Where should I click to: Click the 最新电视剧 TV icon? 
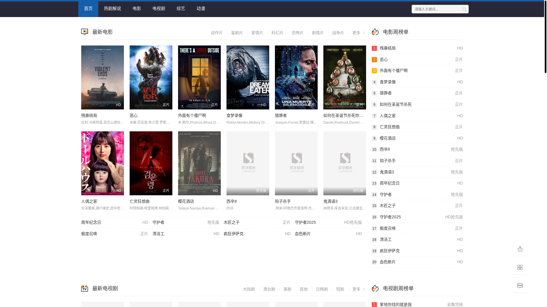pos(85,288)
